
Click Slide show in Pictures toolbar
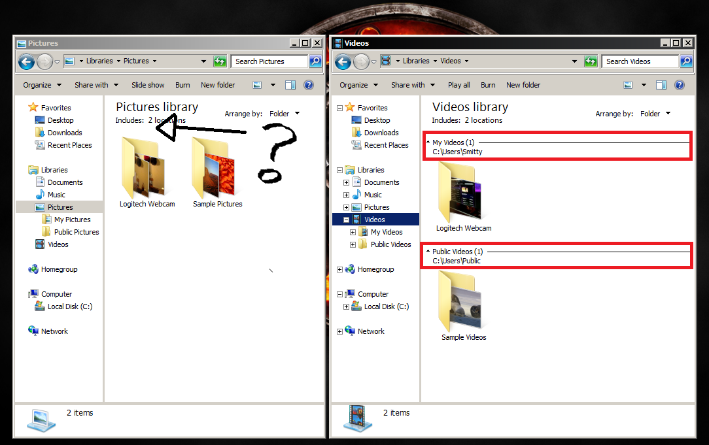pos(148,85)
